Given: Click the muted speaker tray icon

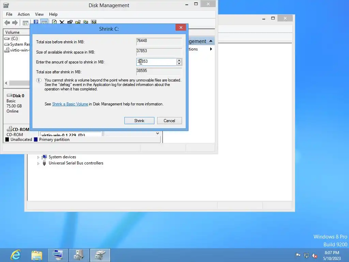Looking at the screenshot, I should click(315, 256).
